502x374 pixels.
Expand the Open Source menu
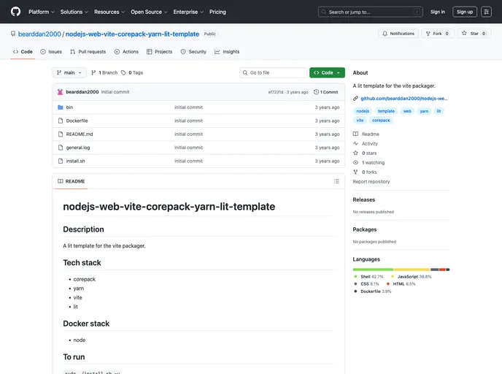pyautogui.click(x=149, y=12)
